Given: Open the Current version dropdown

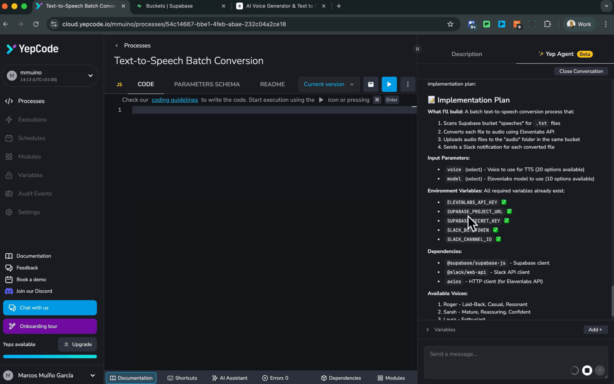Looking at the screenshot, I should click(x=328, y=84).
